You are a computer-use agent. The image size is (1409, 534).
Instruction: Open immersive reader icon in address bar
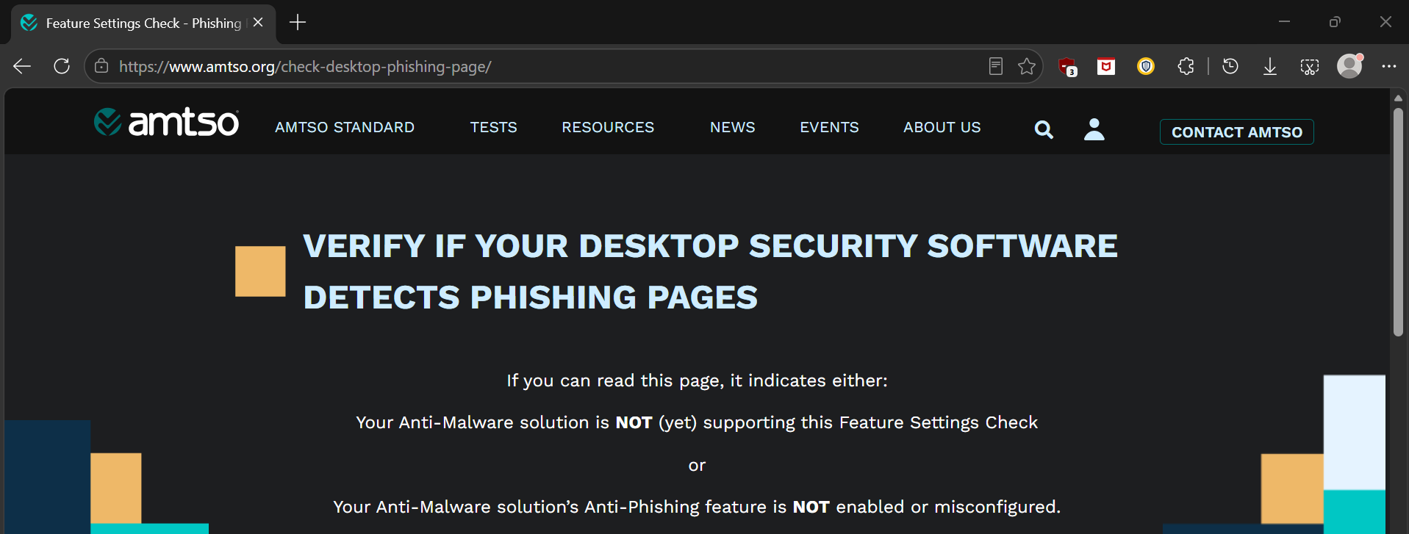(x=995, y=66)
